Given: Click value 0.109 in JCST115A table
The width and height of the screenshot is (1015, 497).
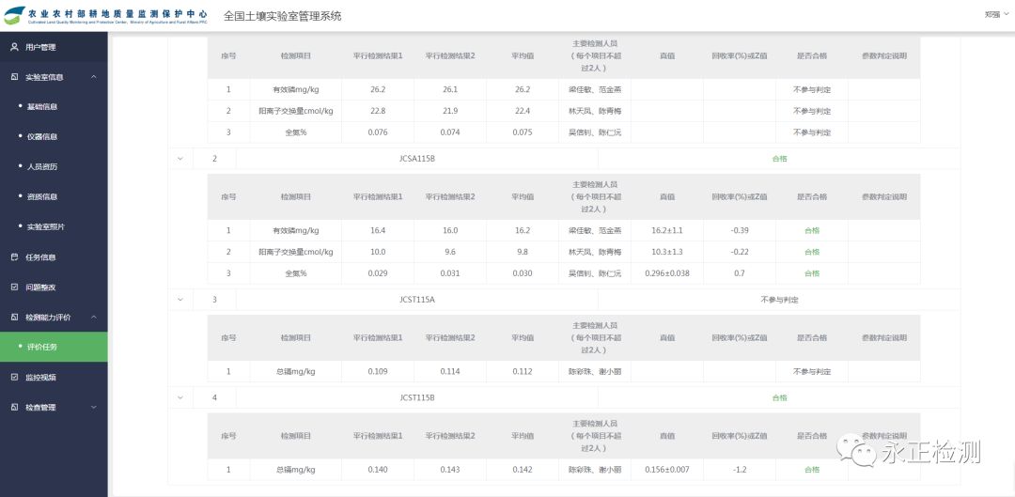Looking at the screenshot, I should (378, 371).
